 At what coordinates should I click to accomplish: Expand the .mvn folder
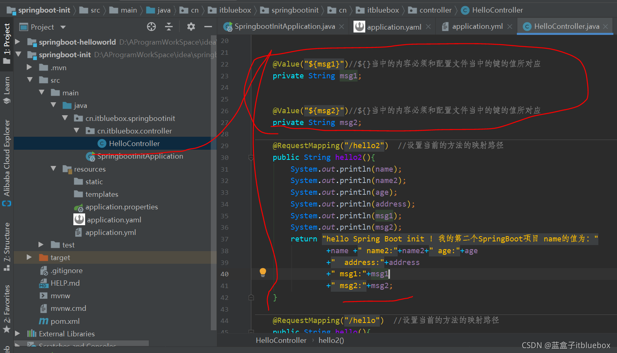tap(29, 67)
